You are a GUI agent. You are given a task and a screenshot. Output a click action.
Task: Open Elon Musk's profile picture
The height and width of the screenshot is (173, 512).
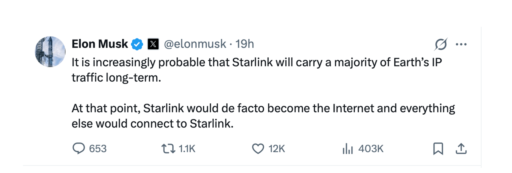[50, 52]
